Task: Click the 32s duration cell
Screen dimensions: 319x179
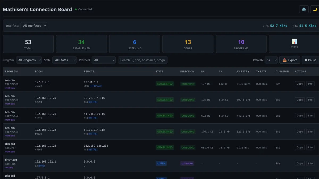Action: (278, 84)
